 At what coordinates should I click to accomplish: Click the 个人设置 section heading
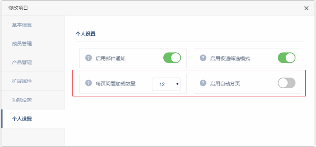point(86,34)
